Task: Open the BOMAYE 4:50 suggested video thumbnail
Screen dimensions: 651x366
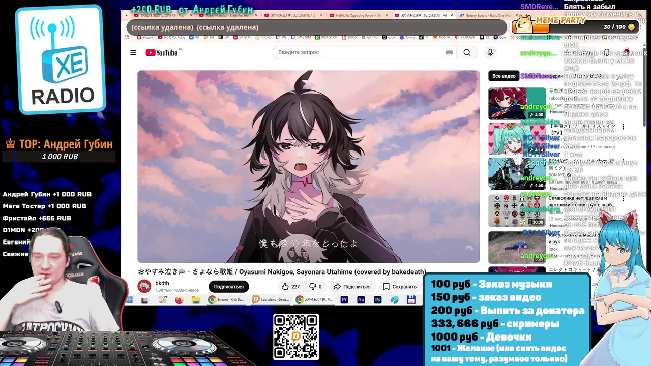Action: click(517, 173)
